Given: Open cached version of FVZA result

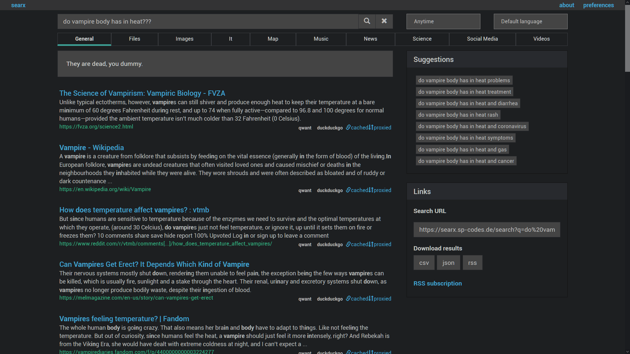Looking at the screenshot, I should (357, 128).
